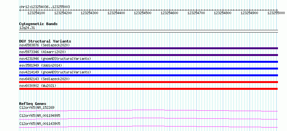
Task: Click the blue bar for nsv4214149
Action: pyautogui.click(x=148, y=75)
